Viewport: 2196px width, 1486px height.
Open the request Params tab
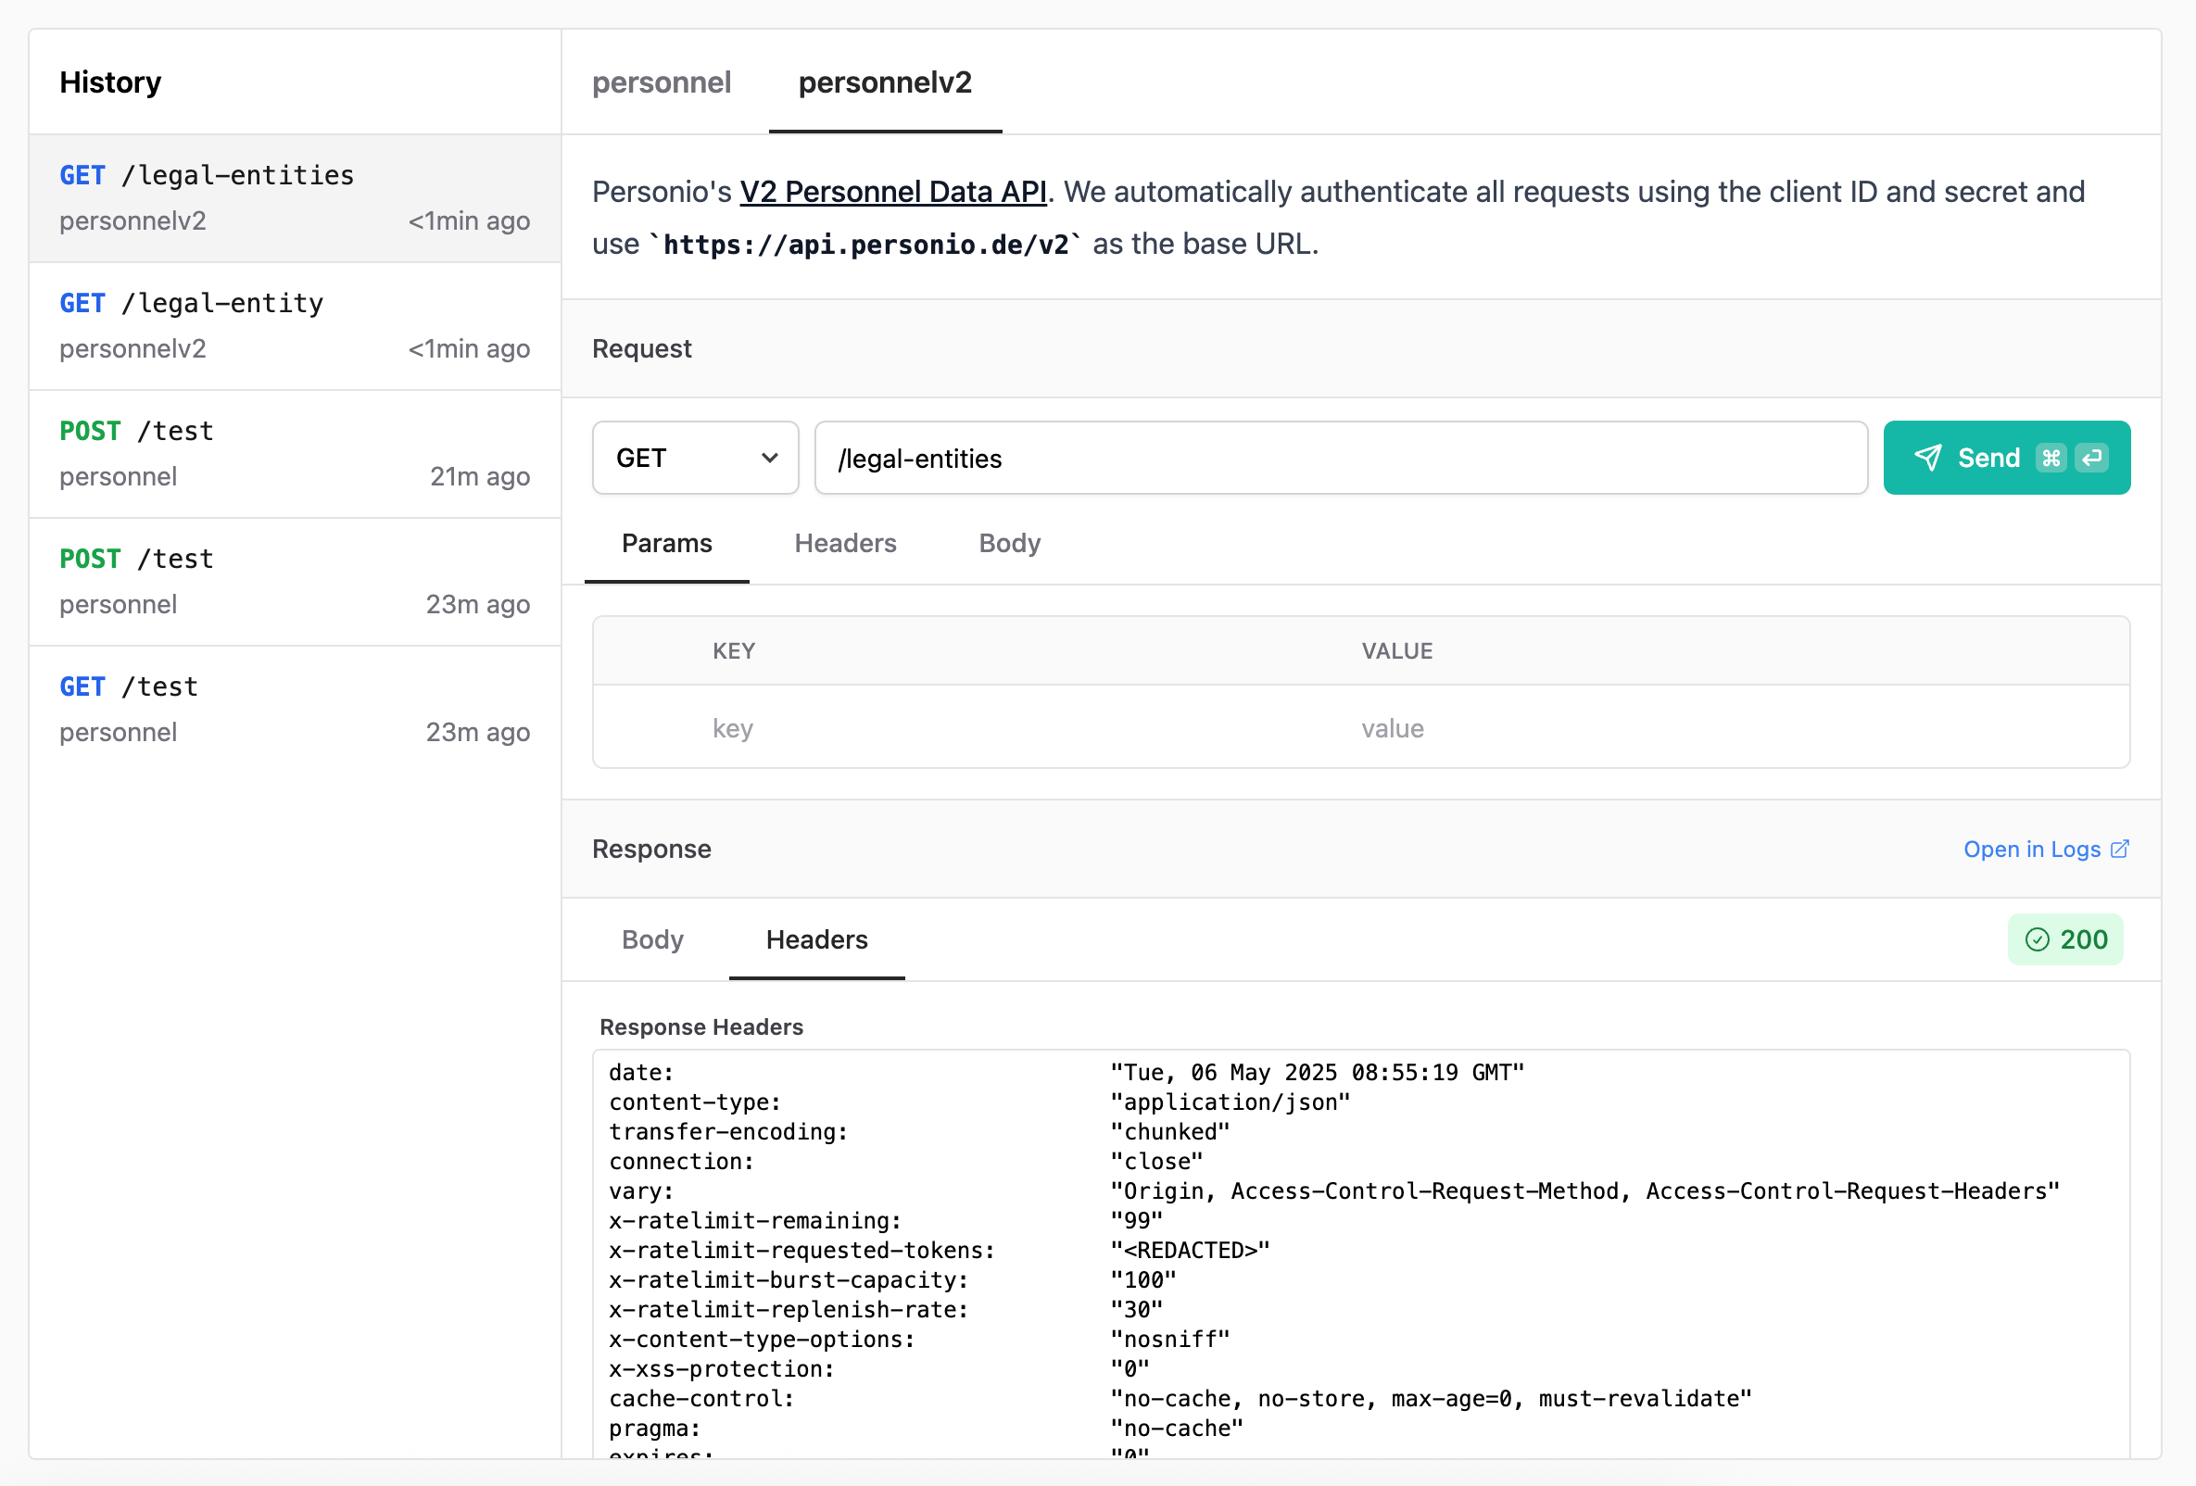[x=667, y=543]
